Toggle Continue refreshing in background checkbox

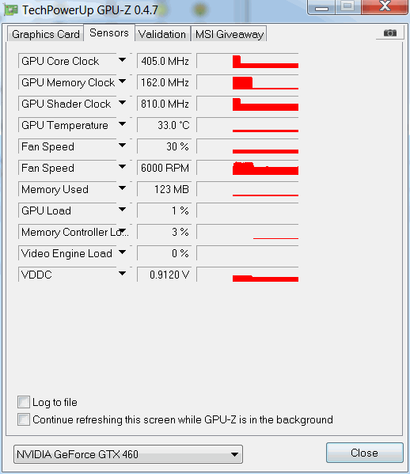24,419
